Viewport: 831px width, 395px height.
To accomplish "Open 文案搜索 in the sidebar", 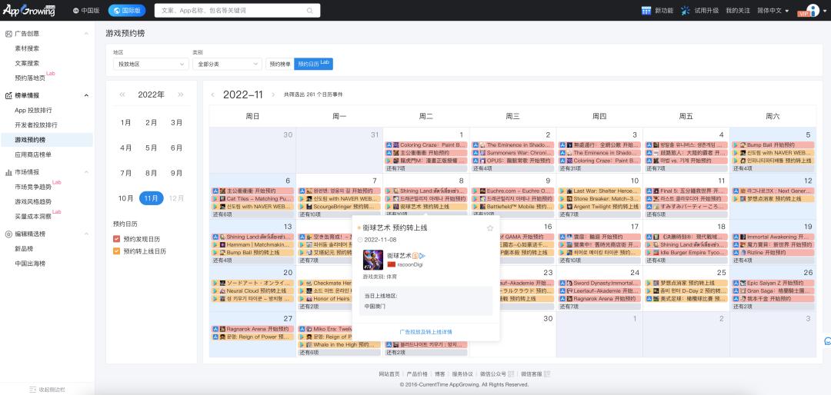I will coord(27,63).
